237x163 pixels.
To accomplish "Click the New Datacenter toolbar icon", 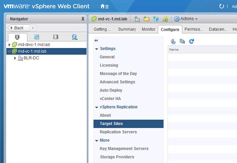I will pyautogui.click(x=137, y=19).
